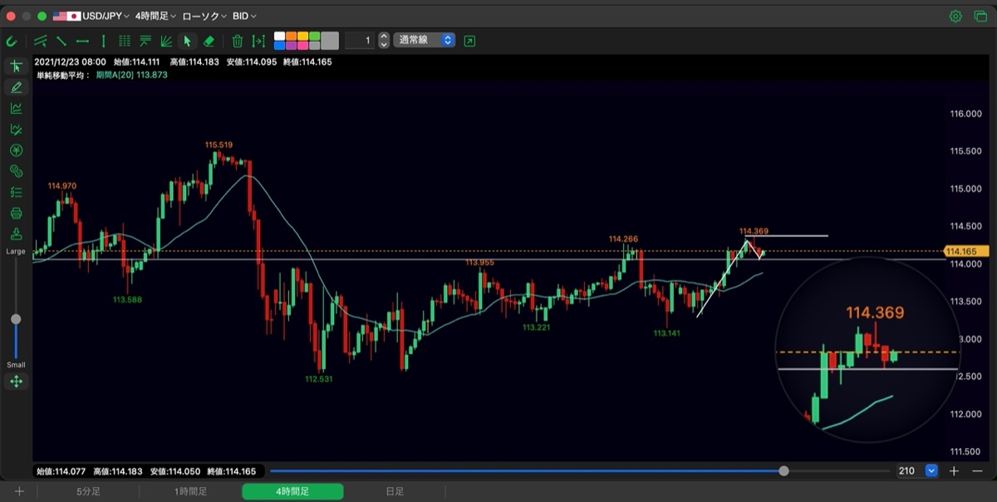Select the grid-dot Fibonacci tool
Image resolution: width=997 pixels, height=502 pixels.
pos(125,41)
